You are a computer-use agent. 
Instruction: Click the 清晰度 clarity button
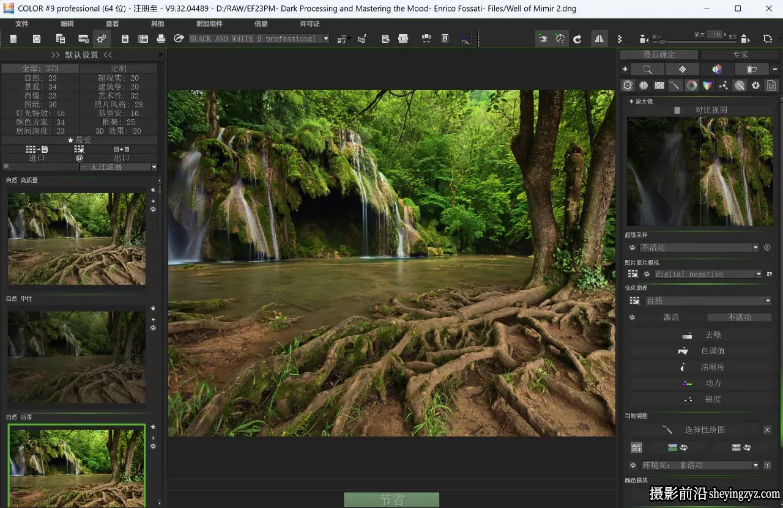click(700, 367)
